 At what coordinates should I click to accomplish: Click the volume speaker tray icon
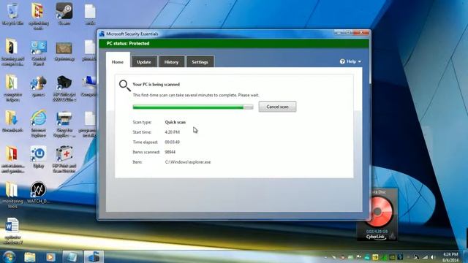tap(432, 257)
